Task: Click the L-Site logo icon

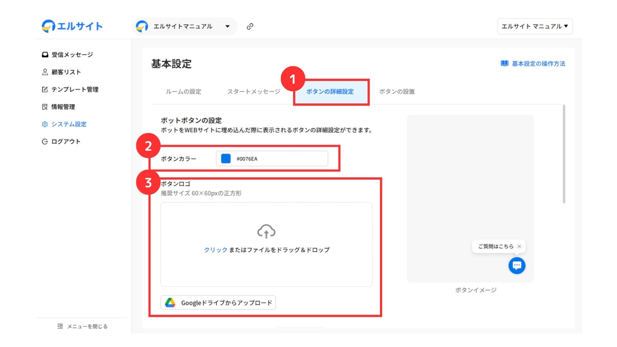Action: click(49, 26)
